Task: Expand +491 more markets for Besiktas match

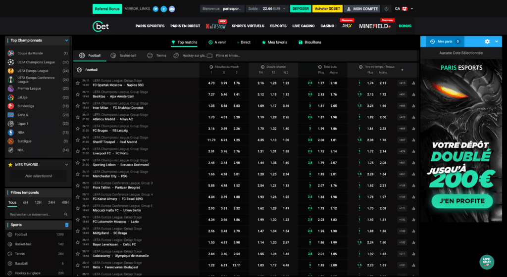Action: tap(402, 94)
